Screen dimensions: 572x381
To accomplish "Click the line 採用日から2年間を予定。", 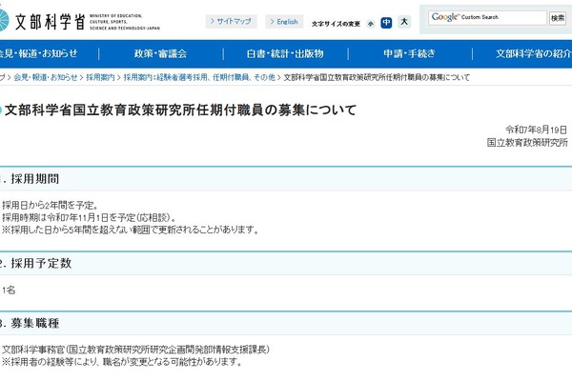I will 51,206.
